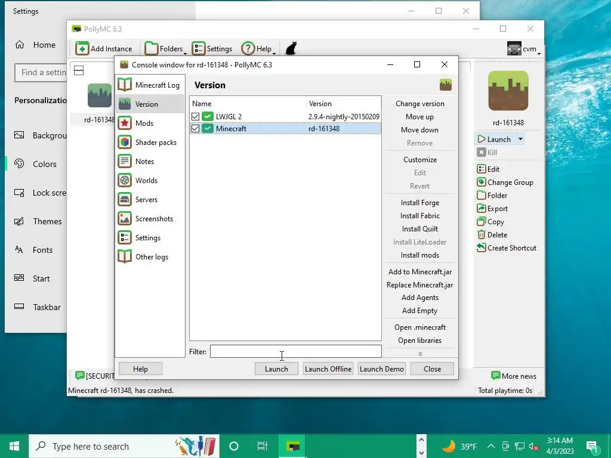Viewport: 611px width, 458px height.
Task: Click the black cat icon in toolbar
Action: [x=291, y=49]
